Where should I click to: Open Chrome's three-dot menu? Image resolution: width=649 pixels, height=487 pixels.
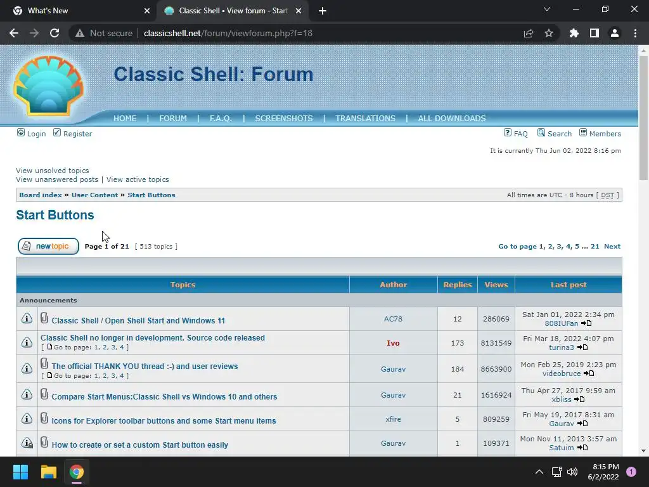tap(635, 33)
